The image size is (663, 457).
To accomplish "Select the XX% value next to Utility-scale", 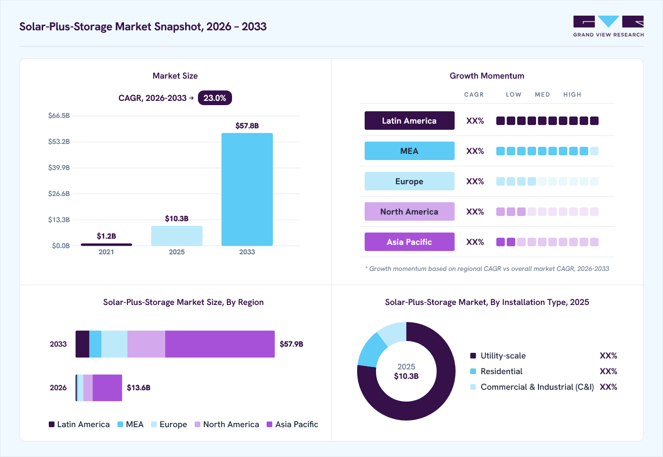I will pyautogui.click(x=609, y=356).
